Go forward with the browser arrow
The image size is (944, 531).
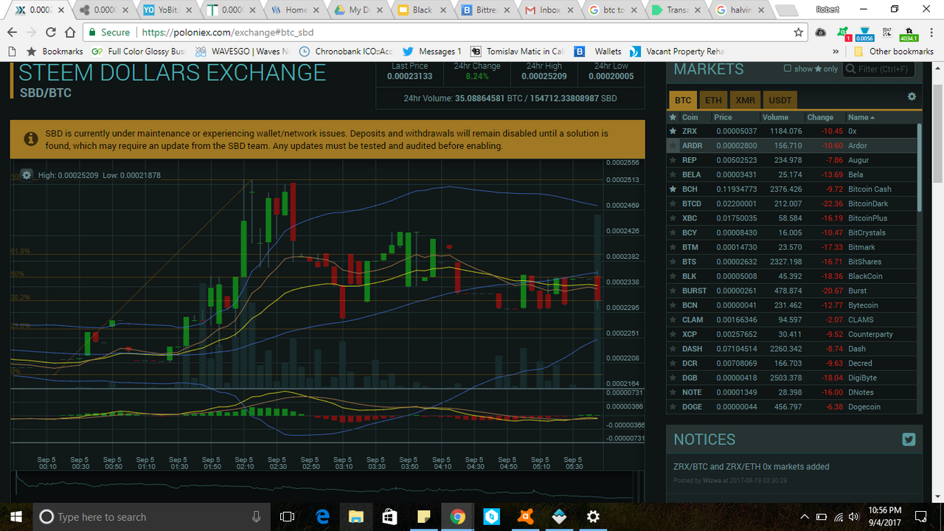32,32
